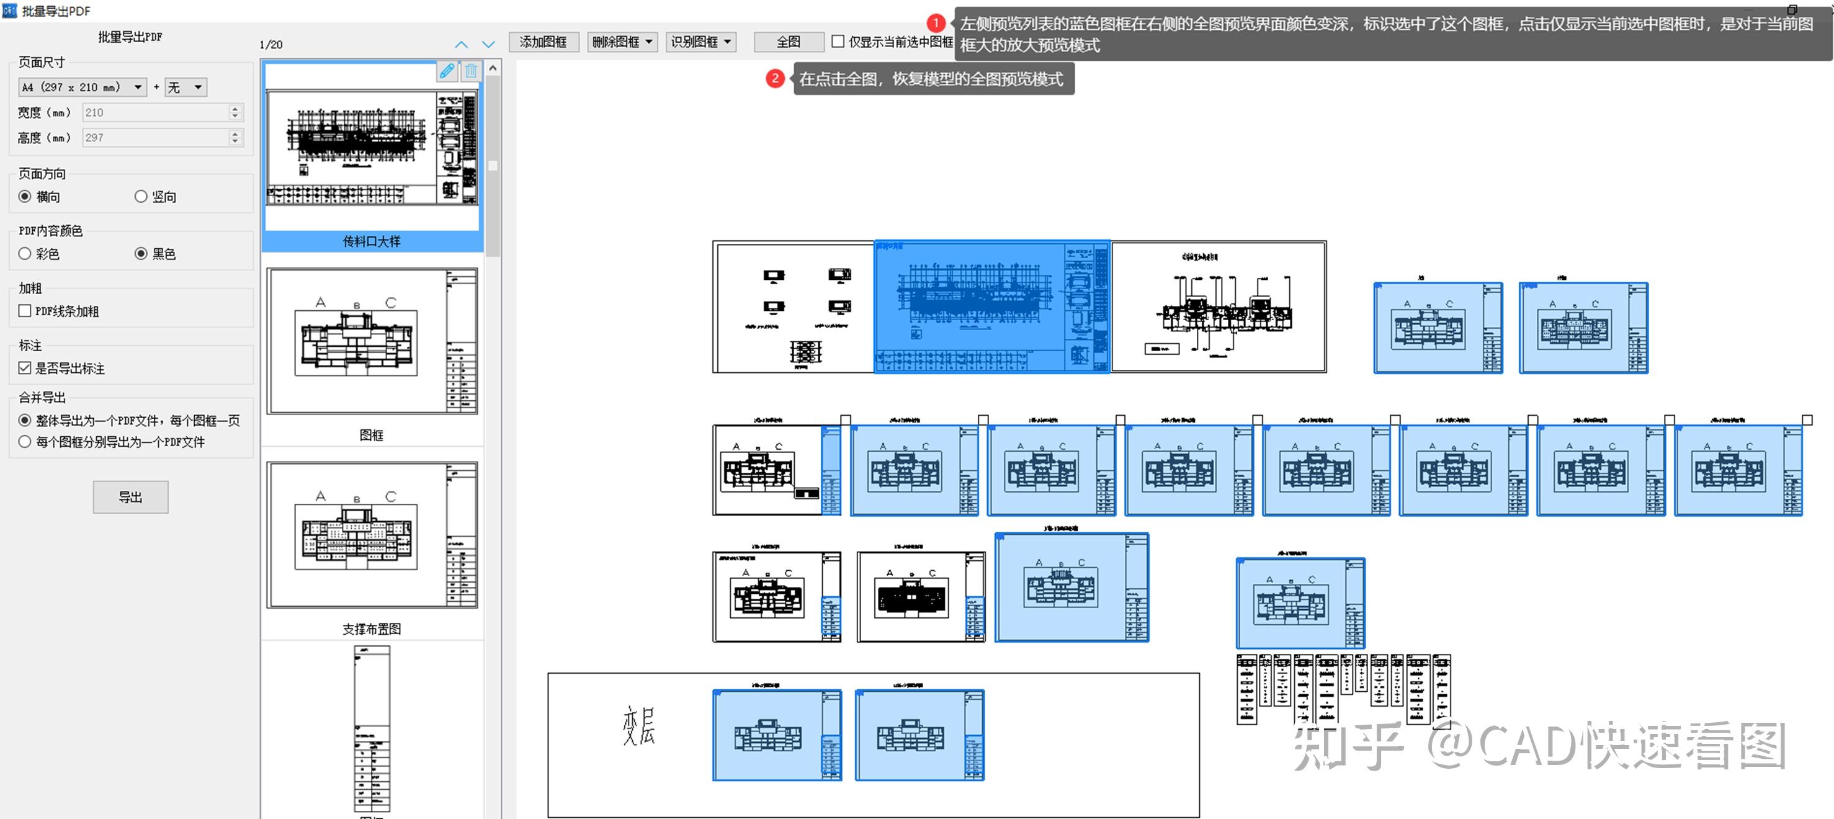Image resolution: width=1834 pixels, height=819 pixels.
Task: Click the 宽度 spinner up arrow
Action: click(x=235, y=108)
